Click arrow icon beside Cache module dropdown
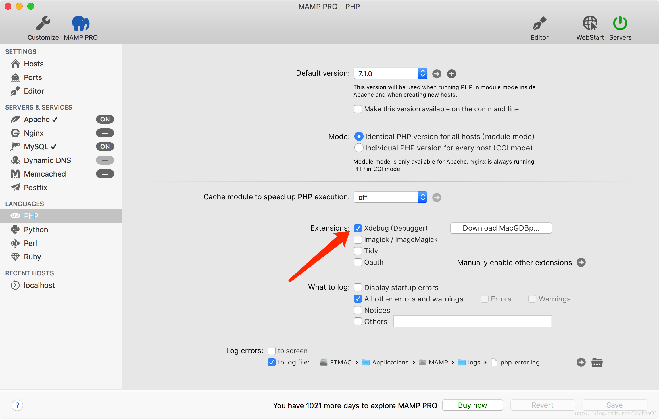Viewport: 659px width, 419px height. point(437,198)
